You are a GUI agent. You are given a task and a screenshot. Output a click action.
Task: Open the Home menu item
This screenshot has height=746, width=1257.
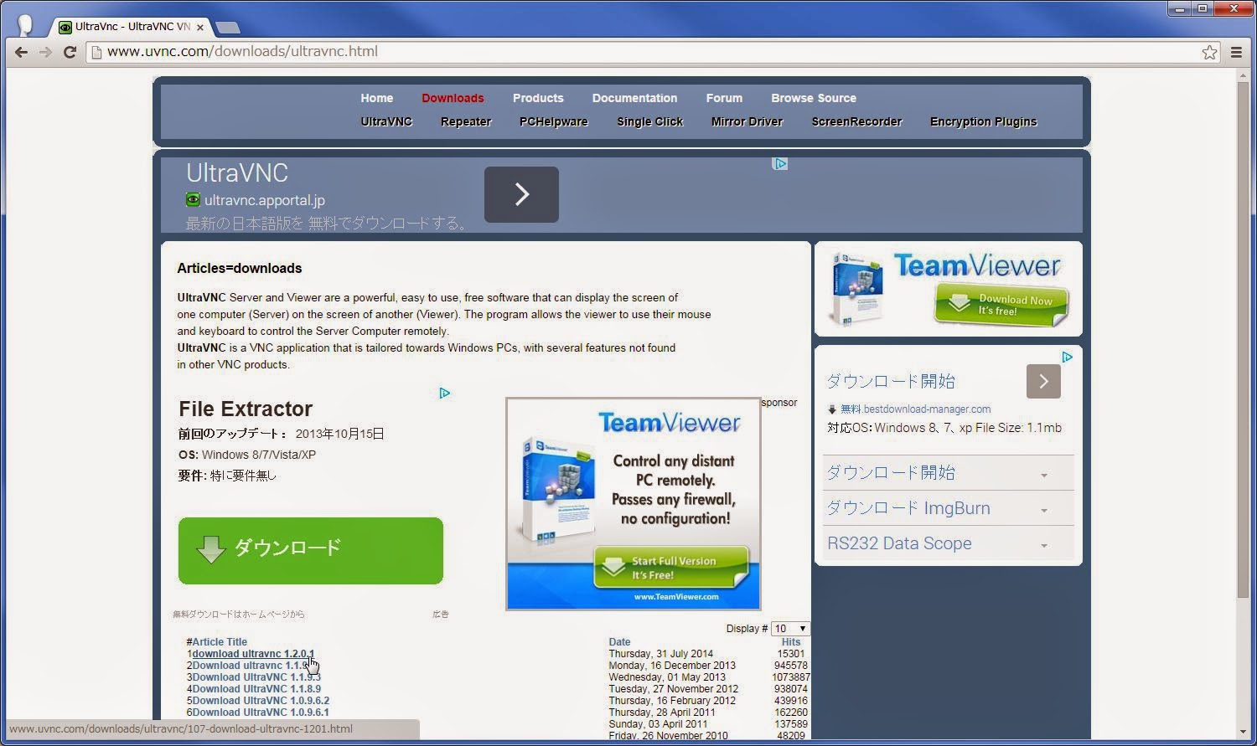(x=377, y=98)
